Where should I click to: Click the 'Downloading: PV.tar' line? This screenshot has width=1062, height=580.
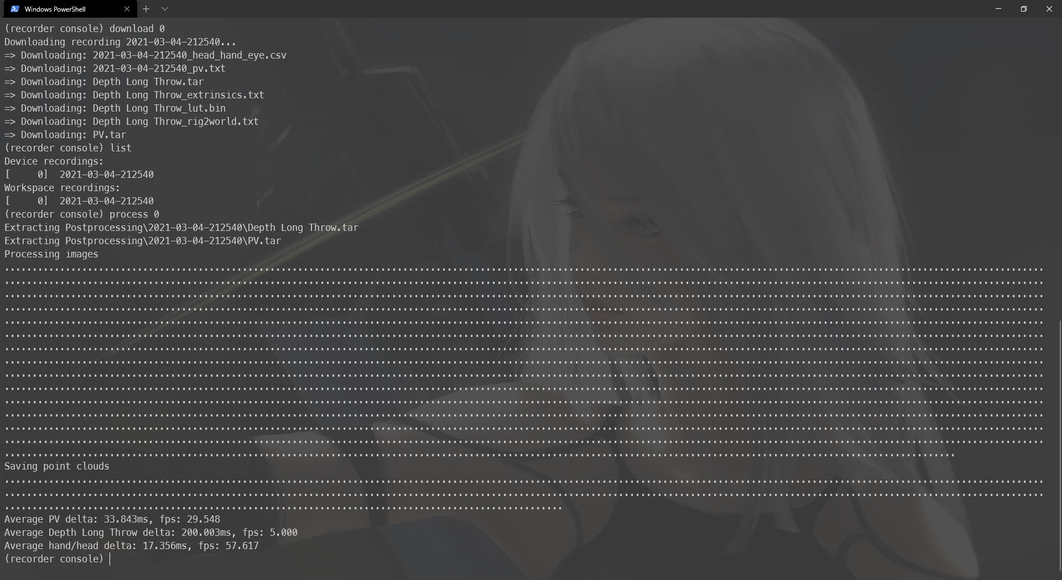tap(73, 135)
